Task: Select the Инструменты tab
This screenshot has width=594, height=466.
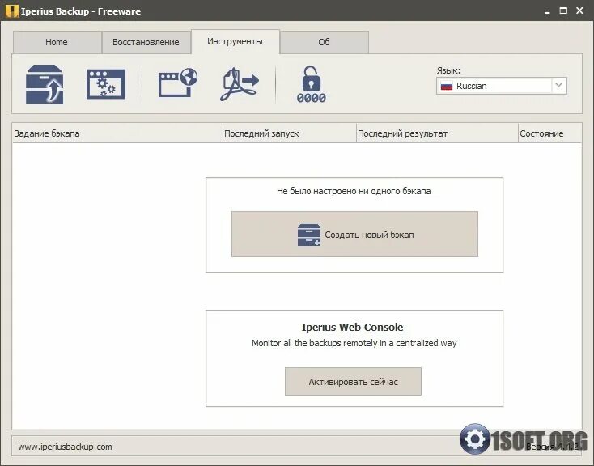Action: [x=235, y=41]
